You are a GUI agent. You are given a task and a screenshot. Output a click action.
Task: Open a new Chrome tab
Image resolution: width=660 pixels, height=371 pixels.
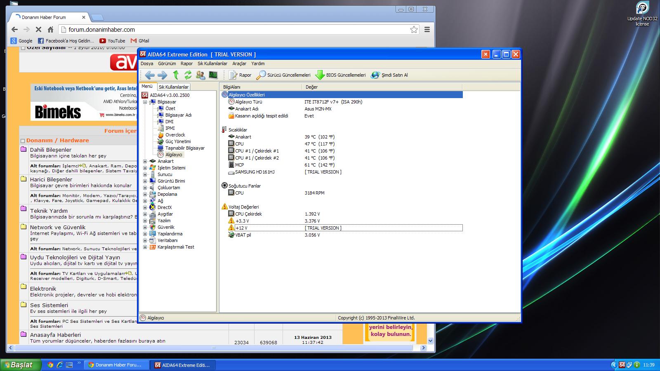(97, 17)
